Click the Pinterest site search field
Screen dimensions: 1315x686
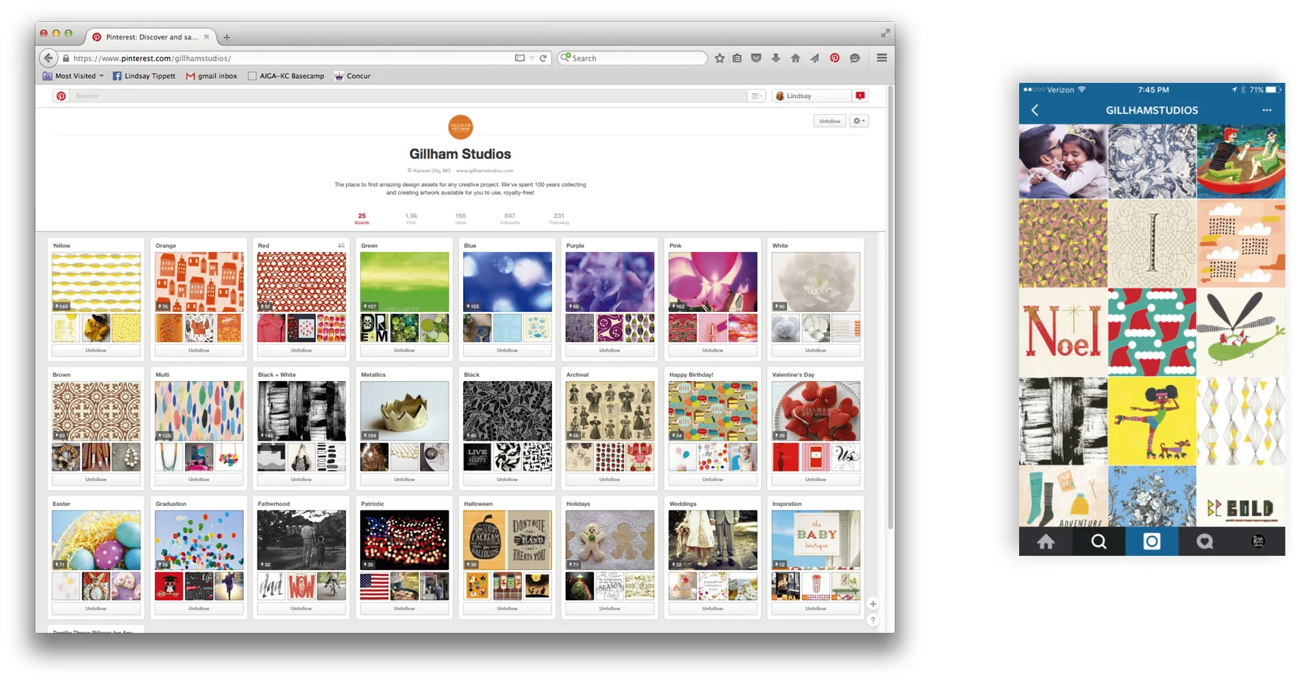[408, 96]
